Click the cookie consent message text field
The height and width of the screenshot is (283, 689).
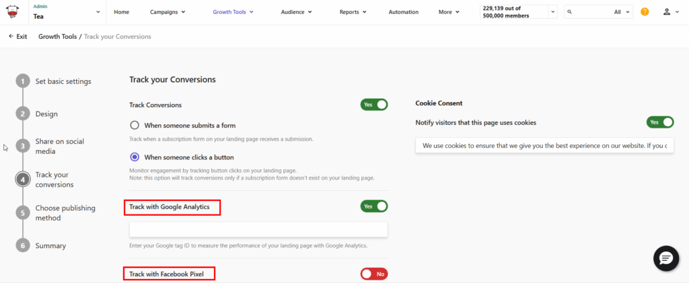(x=544, y=145)
